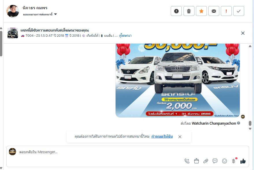The height and width of the screenshot is (170, 254).
Task: Delete conversation using trash can icon
Action: tap(189, 11)
